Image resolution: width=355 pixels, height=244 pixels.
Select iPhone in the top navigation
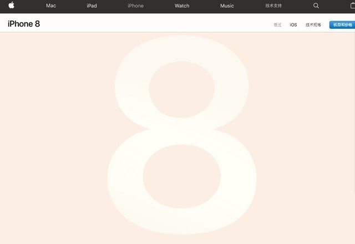tap(135, 6)
